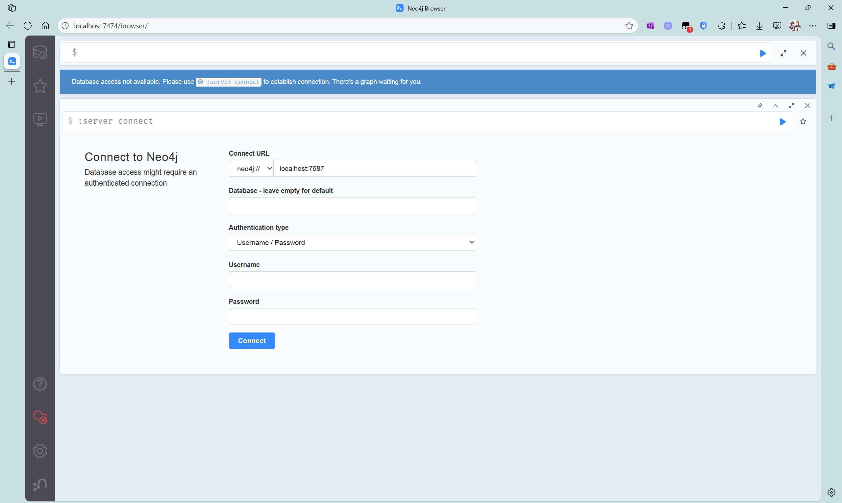
Task: Focus the Username field
Action: 353,279
